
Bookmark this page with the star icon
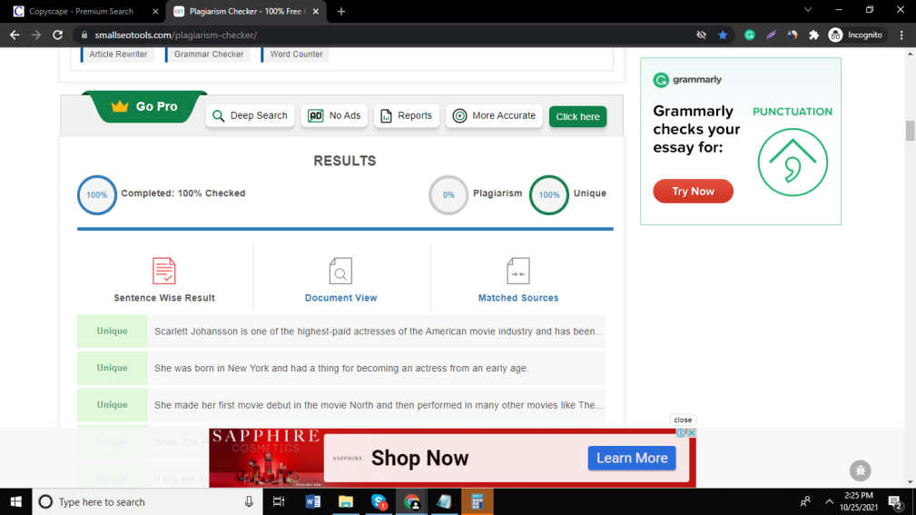pyautogui.click(x=723, y=35)
